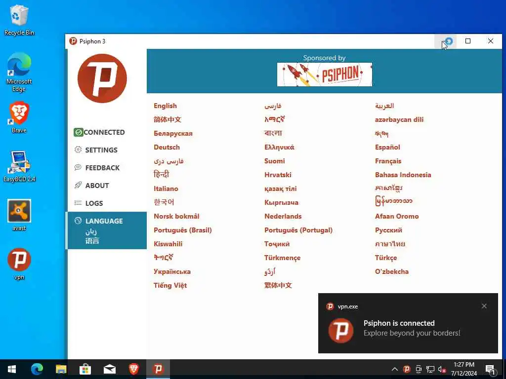This screenshot has height=379, width=506.
Task: Click the muted volume tray icon
Action: [x=442, y=369]
